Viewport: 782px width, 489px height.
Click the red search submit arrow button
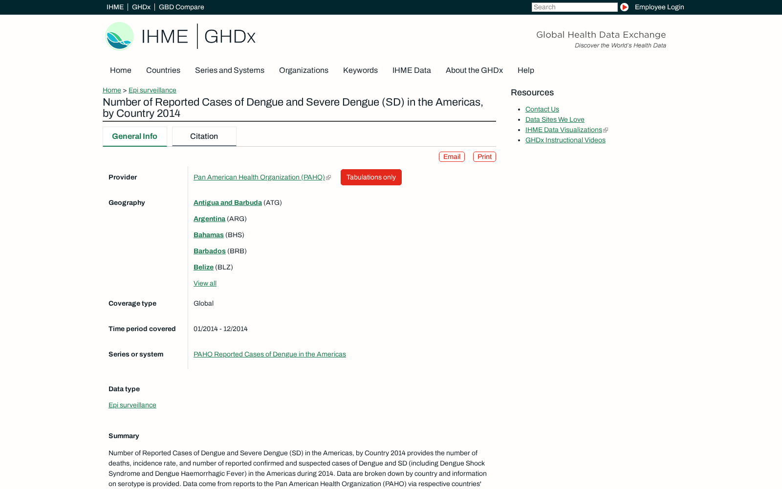point(624,7)
